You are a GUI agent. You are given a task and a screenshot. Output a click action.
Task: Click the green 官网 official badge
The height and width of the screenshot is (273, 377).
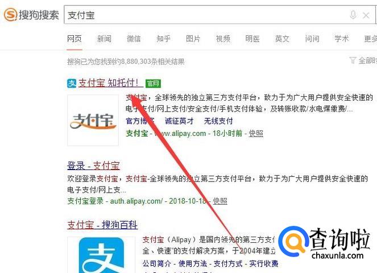153,84
